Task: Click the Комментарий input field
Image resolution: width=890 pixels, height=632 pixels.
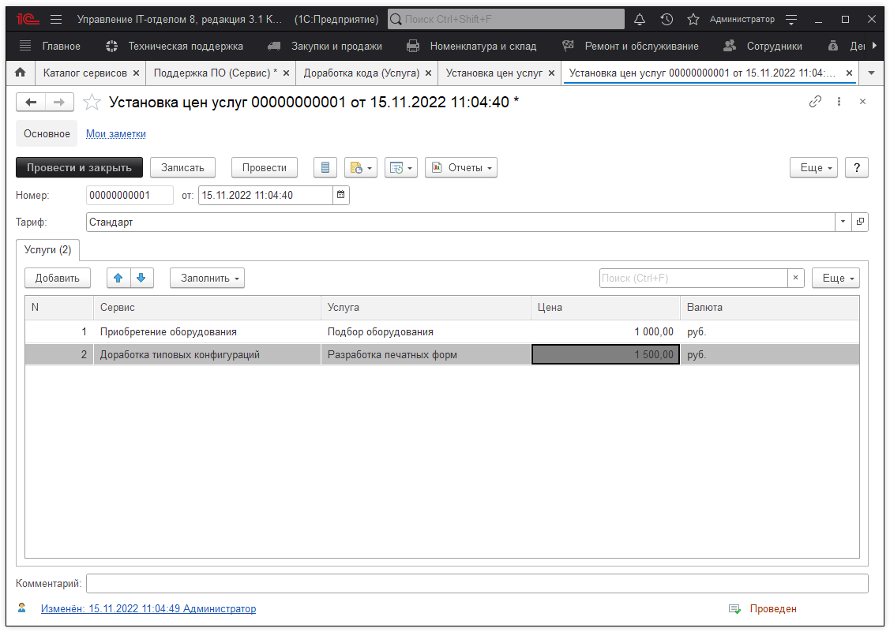Action: [x=476, y=584]
